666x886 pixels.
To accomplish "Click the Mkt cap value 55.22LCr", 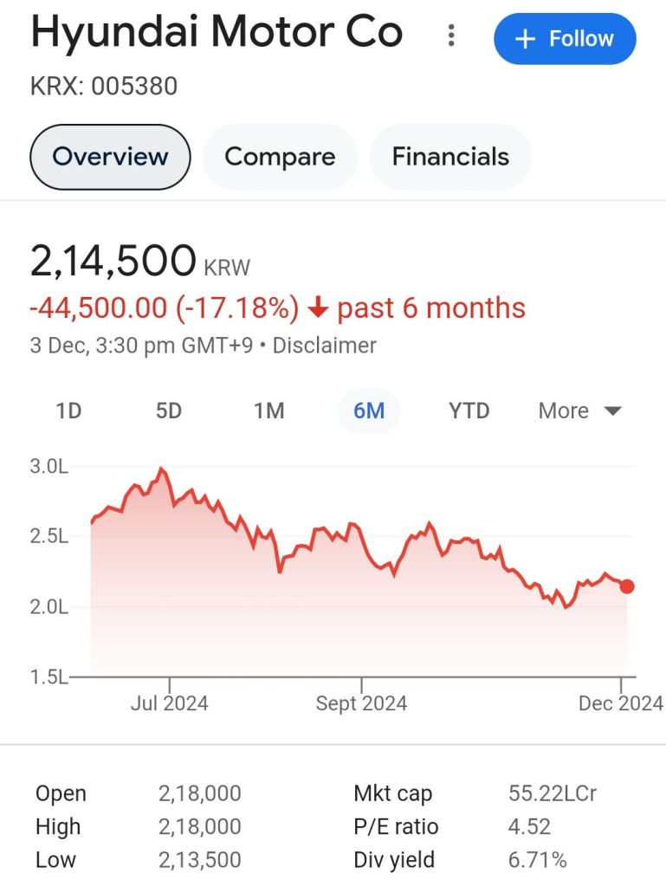I will point(553,793).
